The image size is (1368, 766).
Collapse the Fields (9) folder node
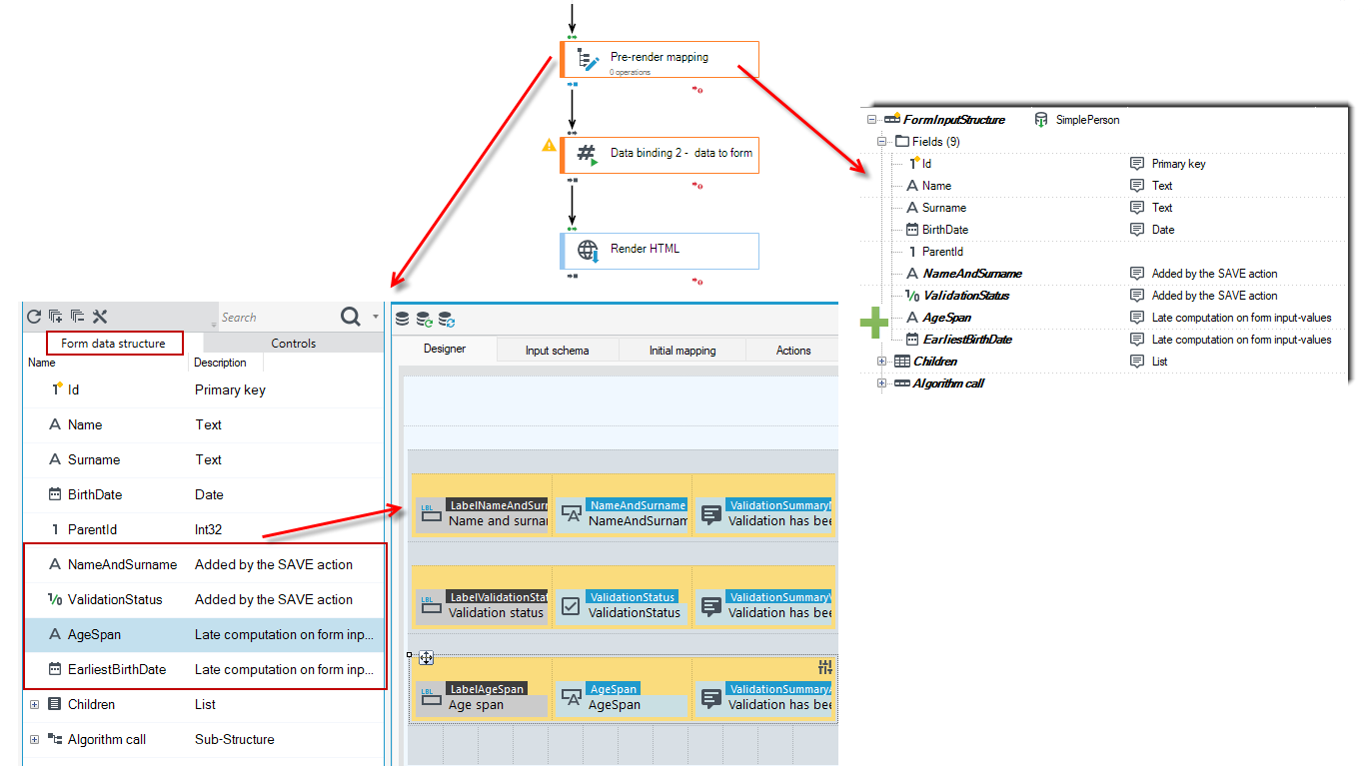tap(882, 142)
